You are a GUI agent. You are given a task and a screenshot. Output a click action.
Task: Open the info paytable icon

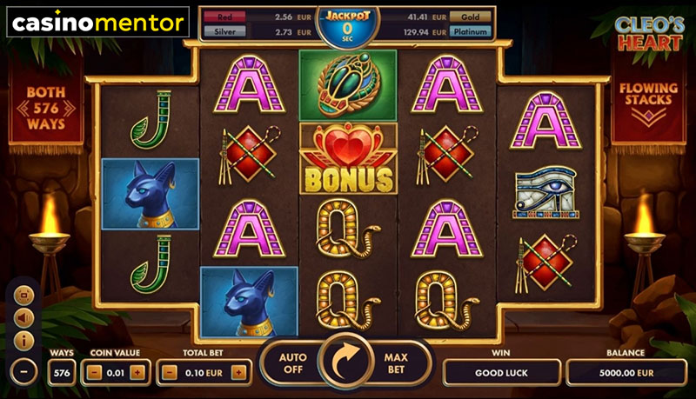click(x=24, y=341)
